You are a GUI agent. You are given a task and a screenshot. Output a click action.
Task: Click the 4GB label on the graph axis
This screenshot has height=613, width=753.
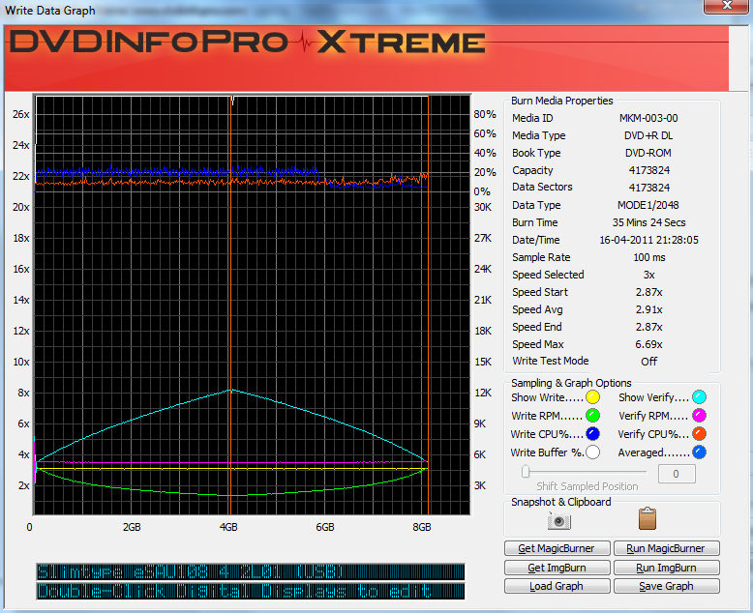click(x=228, y=527)
